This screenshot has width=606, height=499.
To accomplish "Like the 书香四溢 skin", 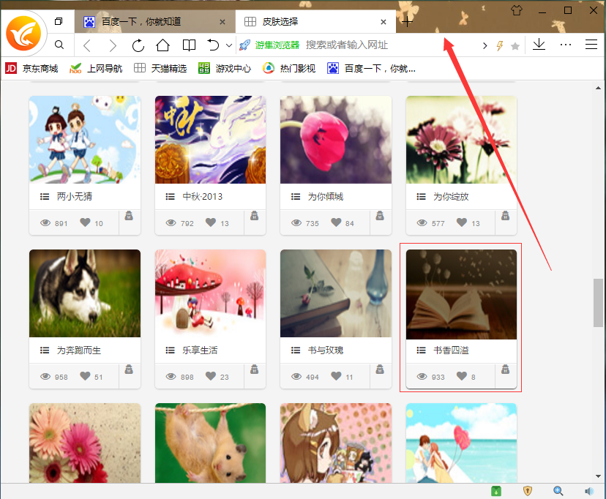I will [462, 376].
